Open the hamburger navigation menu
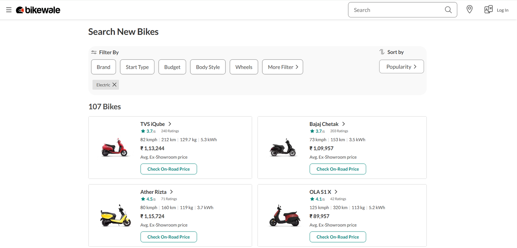The width and height of the screenshot is (517, 248). (x=9, y=10)
